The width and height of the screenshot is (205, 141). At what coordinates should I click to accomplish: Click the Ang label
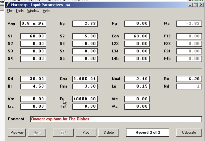tap(11, 24)
